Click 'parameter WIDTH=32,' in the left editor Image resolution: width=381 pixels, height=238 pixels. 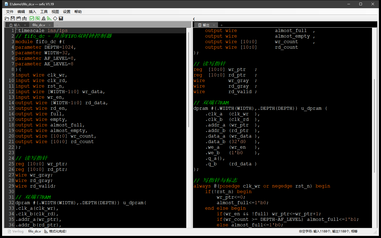[x=43, y=53]
